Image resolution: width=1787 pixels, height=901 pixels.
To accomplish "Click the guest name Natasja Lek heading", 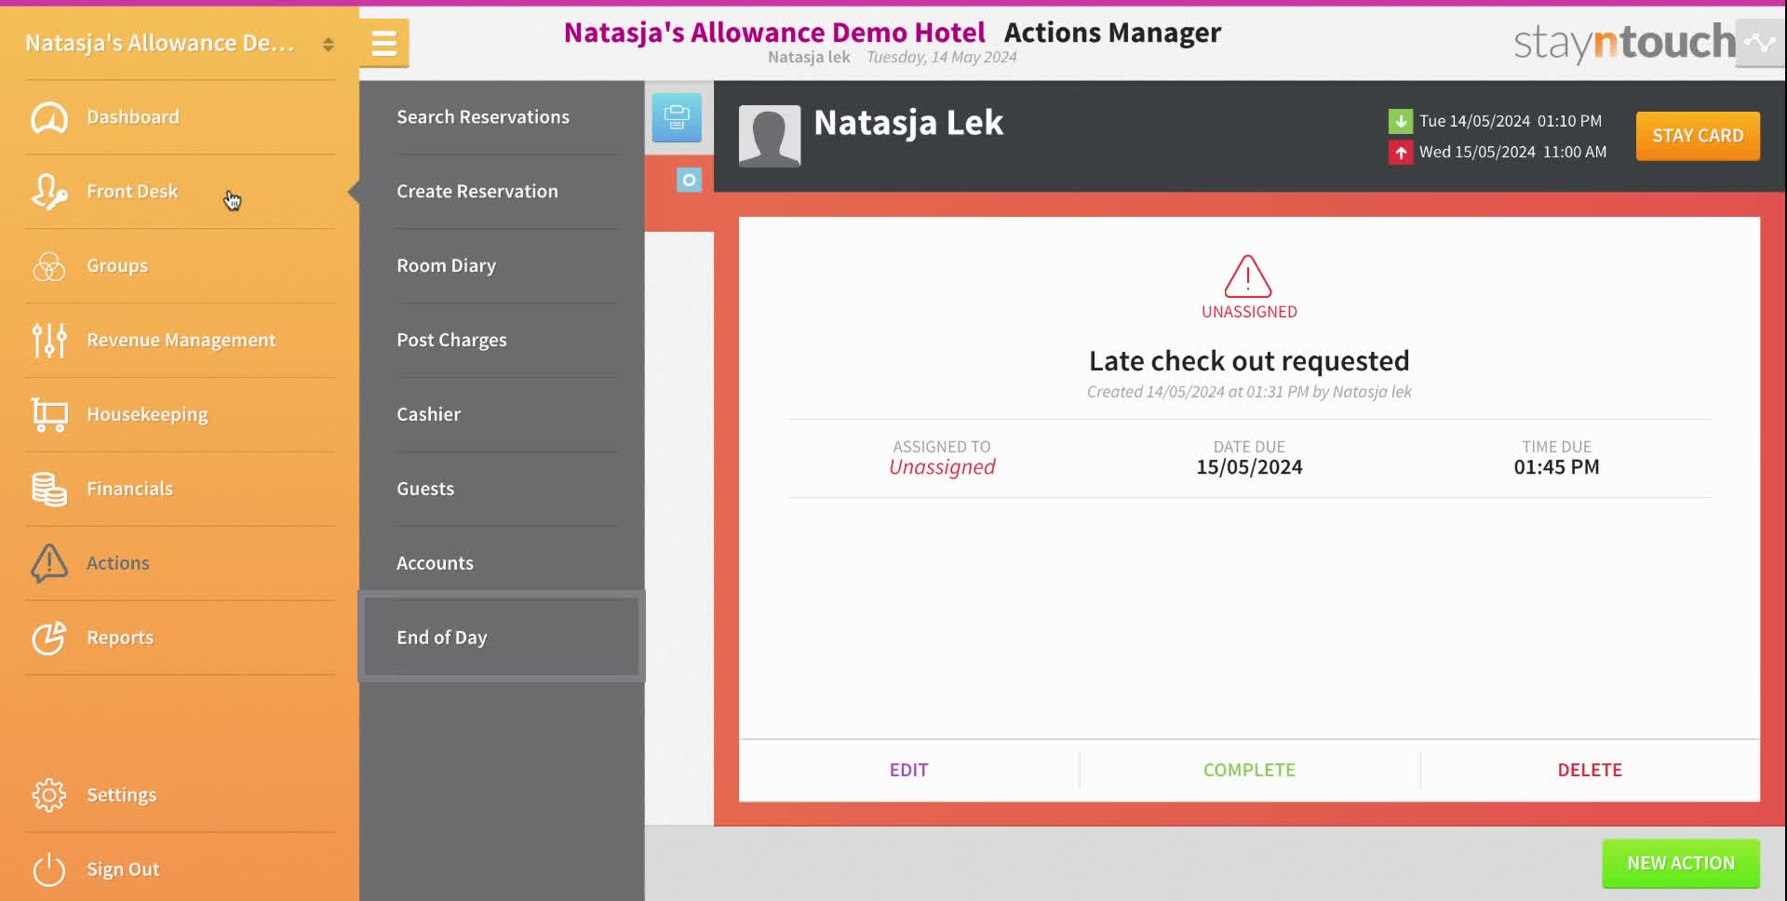I will coord(908,123).
